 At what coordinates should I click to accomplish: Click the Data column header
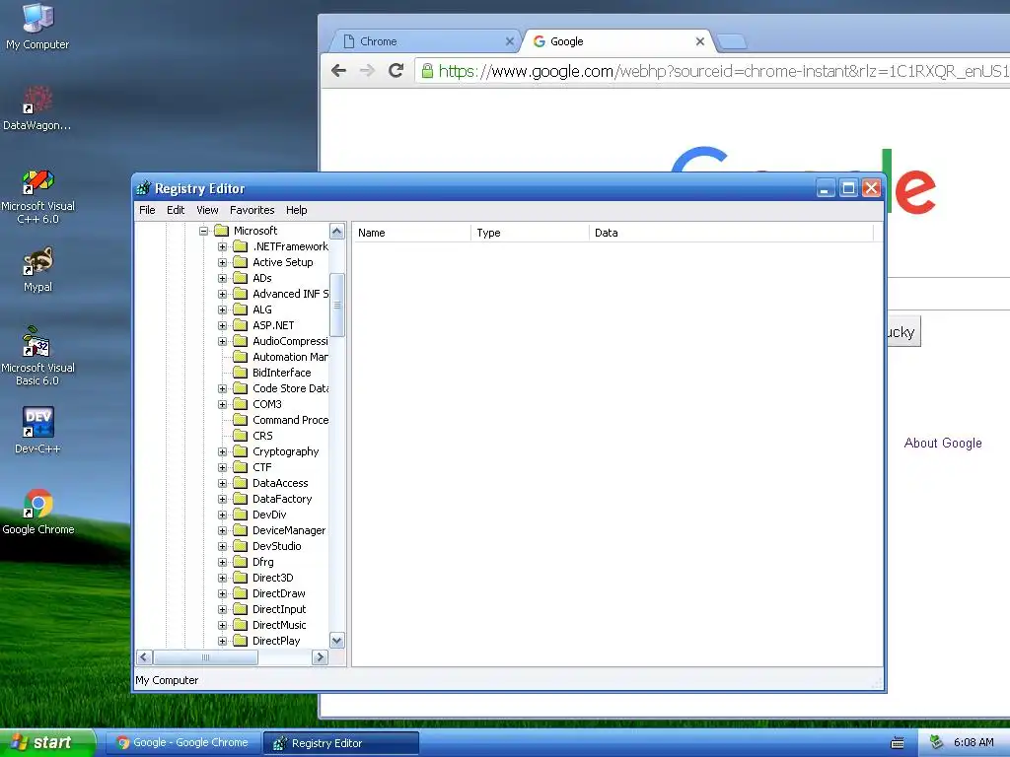tap(731, 233)
